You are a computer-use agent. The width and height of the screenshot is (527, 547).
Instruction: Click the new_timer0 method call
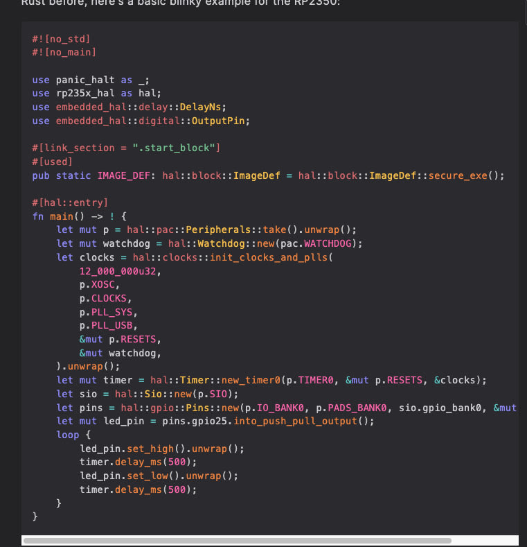251,380
